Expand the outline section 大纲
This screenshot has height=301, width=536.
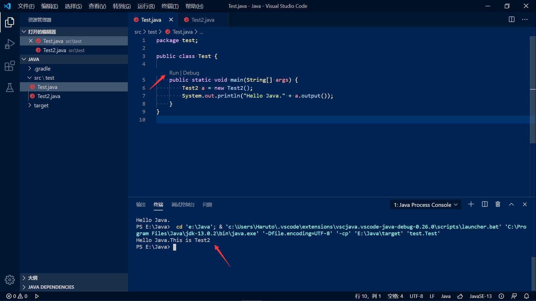coord(74,278)
